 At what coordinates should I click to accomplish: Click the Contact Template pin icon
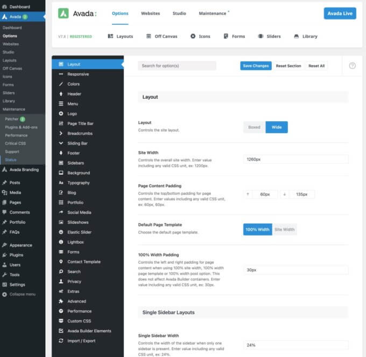61,262
